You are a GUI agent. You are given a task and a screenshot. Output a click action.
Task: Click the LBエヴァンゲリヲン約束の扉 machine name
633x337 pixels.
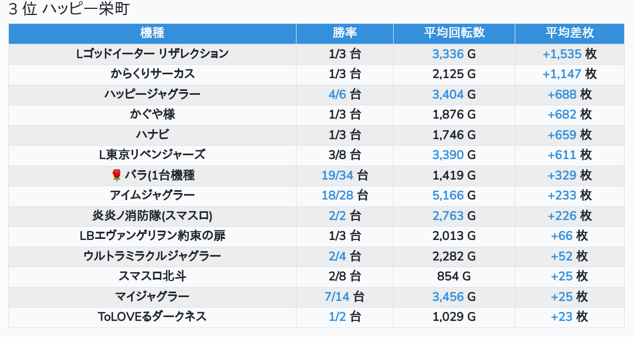[x=152, y=236]
